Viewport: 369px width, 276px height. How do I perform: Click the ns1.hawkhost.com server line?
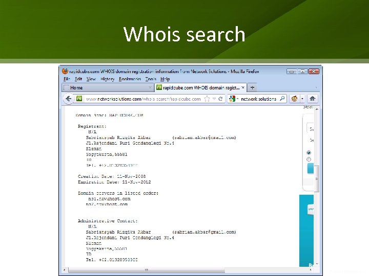pos(109,199)
